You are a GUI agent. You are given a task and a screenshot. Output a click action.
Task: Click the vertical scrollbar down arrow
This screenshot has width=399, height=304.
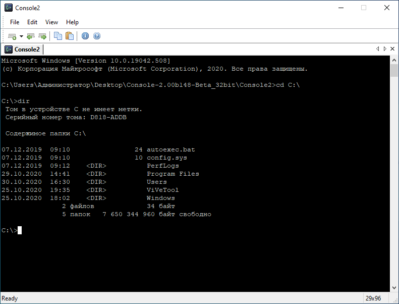[394, 288]
